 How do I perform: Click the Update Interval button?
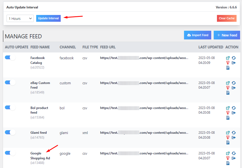tap(48, 18)
